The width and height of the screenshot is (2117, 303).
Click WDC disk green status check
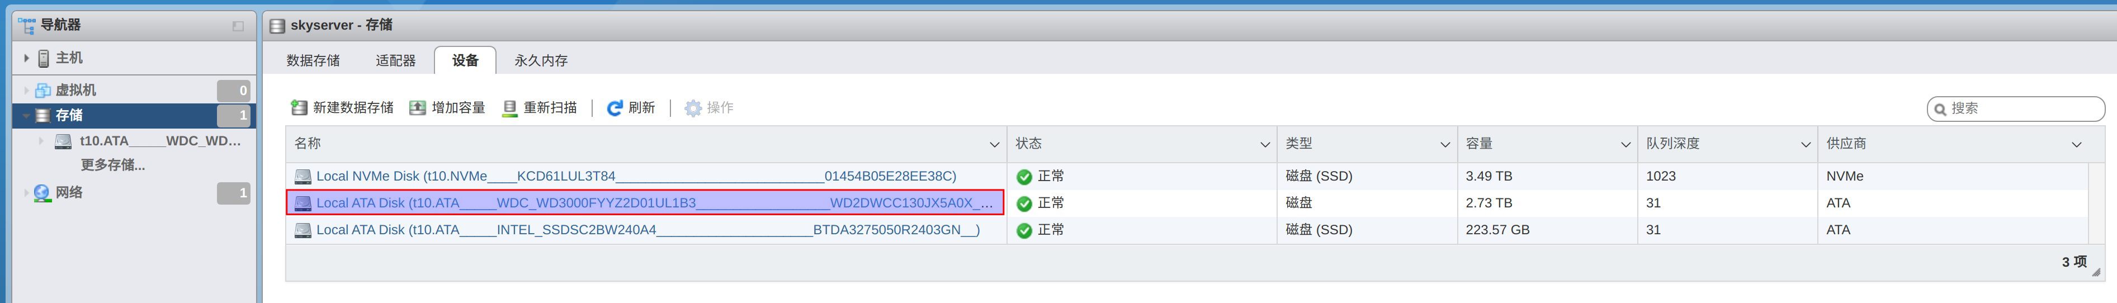[x=1024, y=203]
